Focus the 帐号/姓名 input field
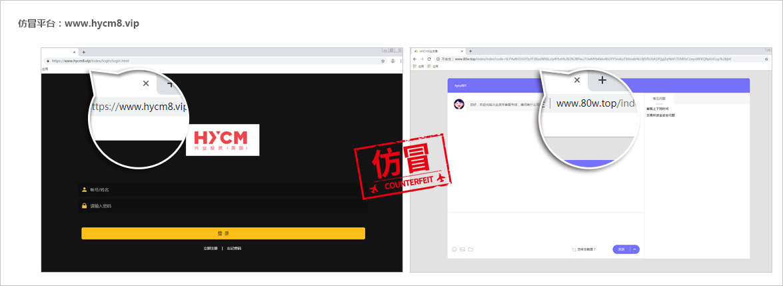783x286 pixels. (224, 190)
